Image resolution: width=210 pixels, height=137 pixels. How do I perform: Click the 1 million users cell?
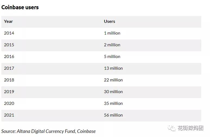point(112,33)
